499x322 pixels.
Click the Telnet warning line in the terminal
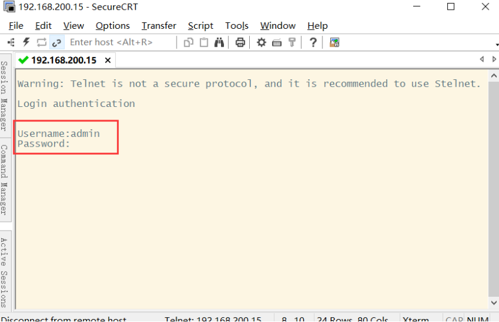pyautogui.click(x=249, y=84)
